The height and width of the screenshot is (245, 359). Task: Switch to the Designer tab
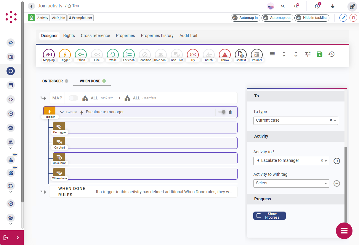(x=49, y=36)
